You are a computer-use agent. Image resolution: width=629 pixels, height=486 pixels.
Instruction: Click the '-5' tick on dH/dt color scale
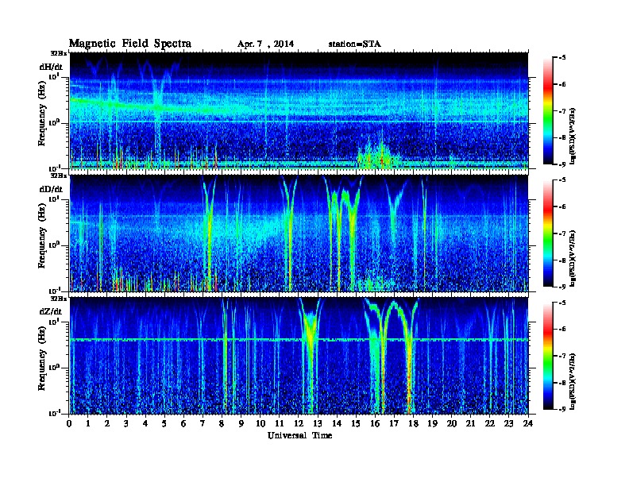561,58
